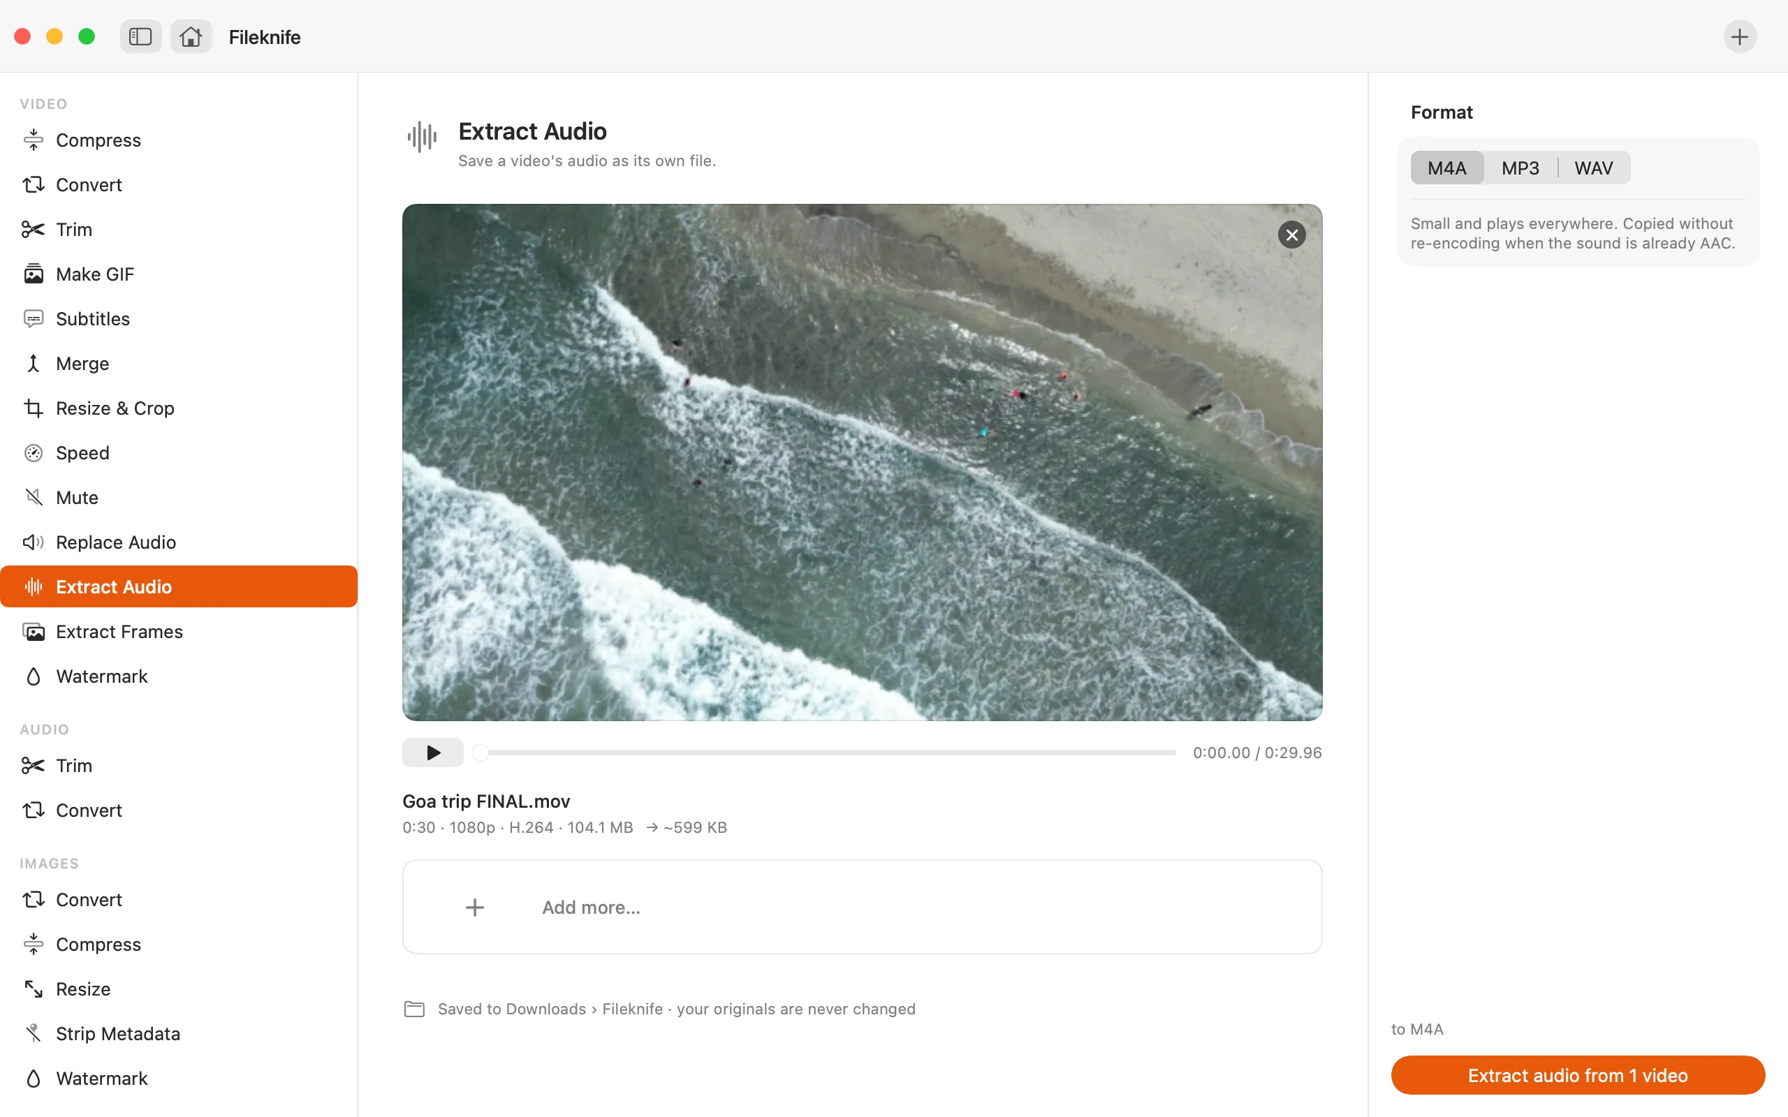Select the Video Trim scissors icon
The width and height of the screenshot is (1788, 1117).
[x=34, y=229]
